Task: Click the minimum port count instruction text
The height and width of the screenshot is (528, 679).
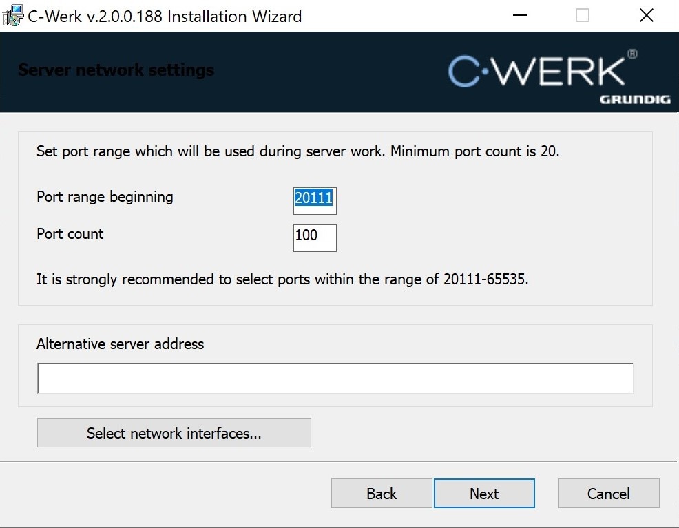Action: tap(297, 151)
